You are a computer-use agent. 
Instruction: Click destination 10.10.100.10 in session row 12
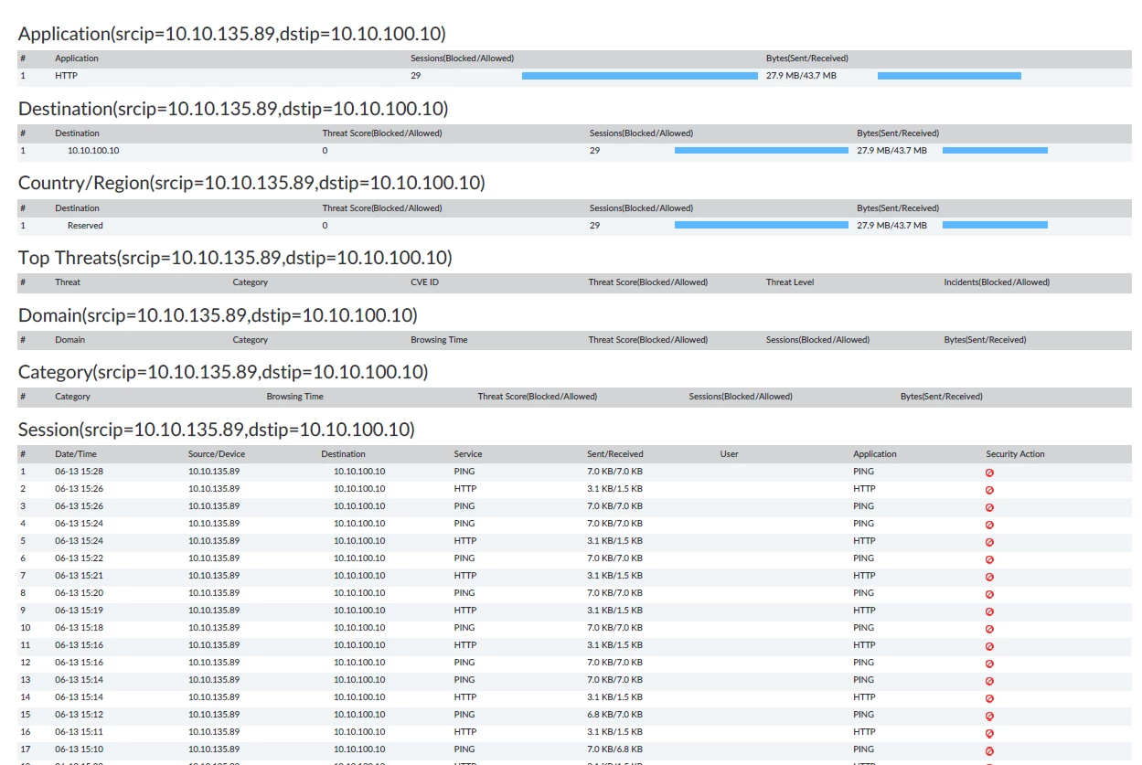click(359, 663)
